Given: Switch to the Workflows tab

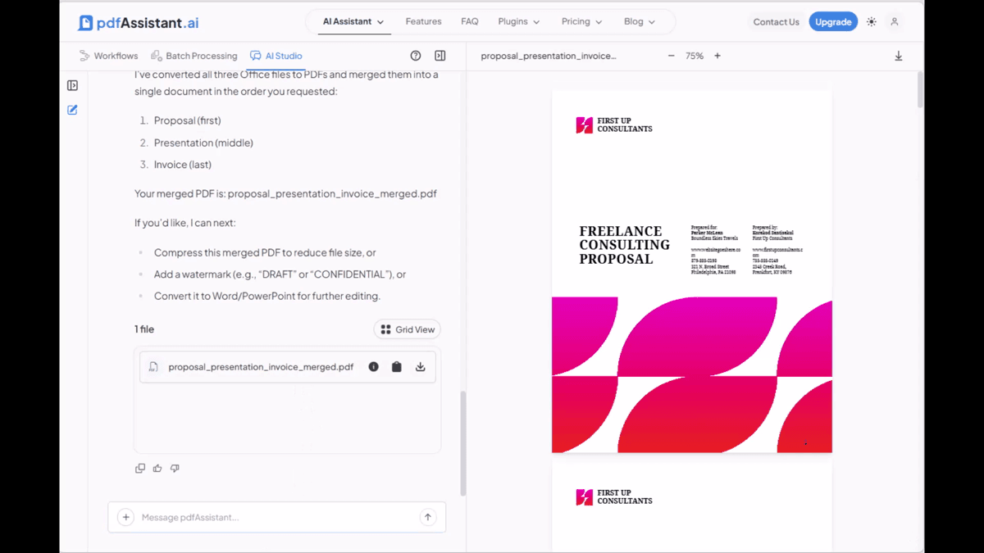Looking at the screenshot, I should click(x=109, y=56).
